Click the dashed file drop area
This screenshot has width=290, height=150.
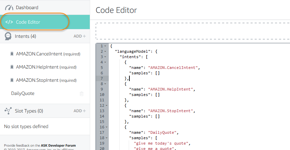click(192, 31)
